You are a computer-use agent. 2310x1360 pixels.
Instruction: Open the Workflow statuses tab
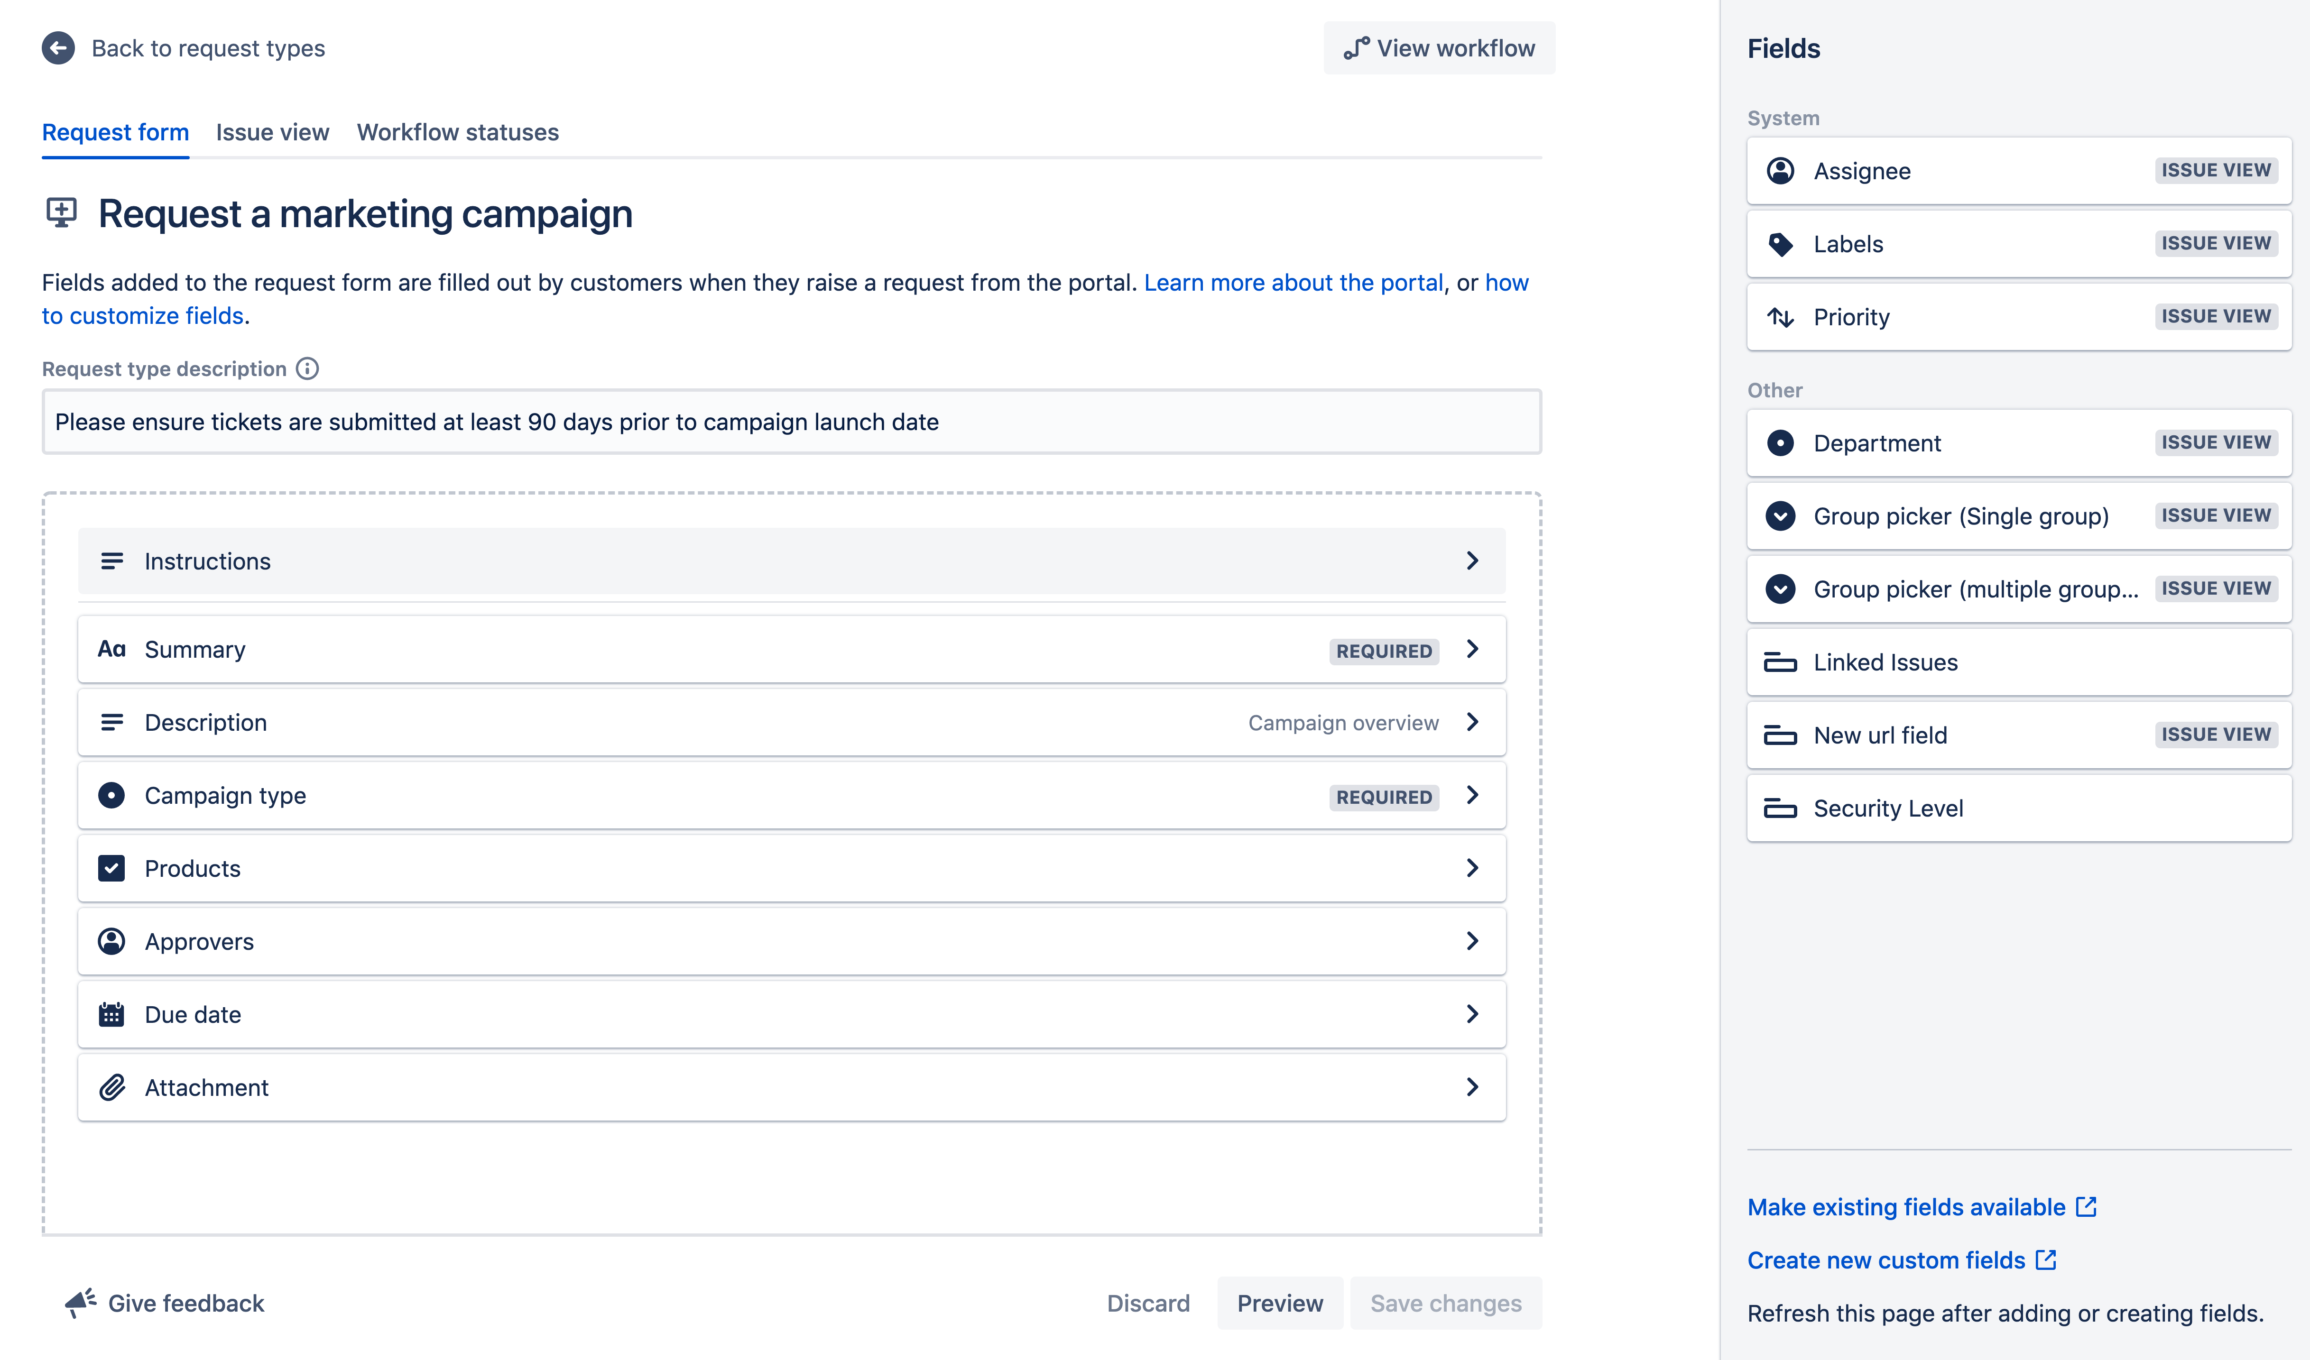[457, 132]
